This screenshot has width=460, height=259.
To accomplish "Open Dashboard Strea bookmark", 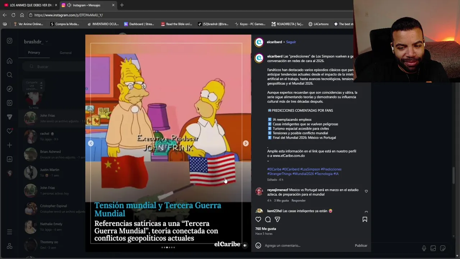I will coord(139,24).
